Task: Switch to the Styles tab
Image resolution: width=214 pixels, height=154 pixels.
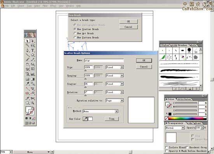Action: 165,45
